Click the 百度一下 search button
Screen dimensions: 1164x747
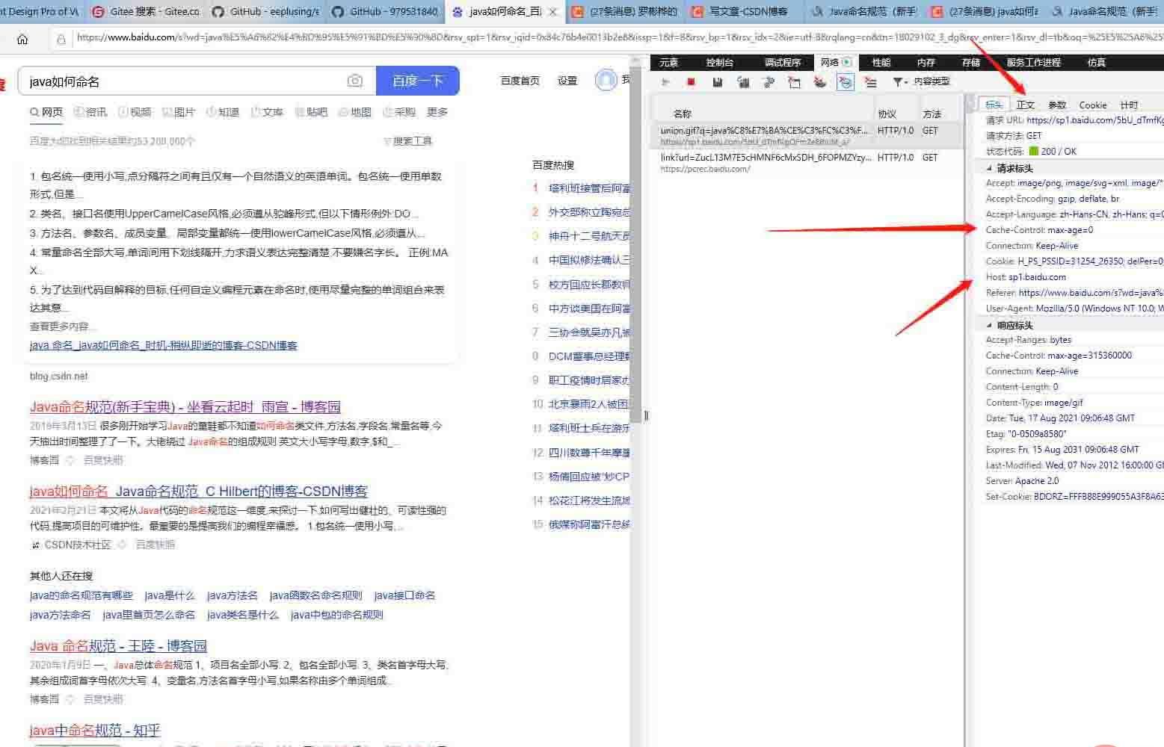pos(417,81)
